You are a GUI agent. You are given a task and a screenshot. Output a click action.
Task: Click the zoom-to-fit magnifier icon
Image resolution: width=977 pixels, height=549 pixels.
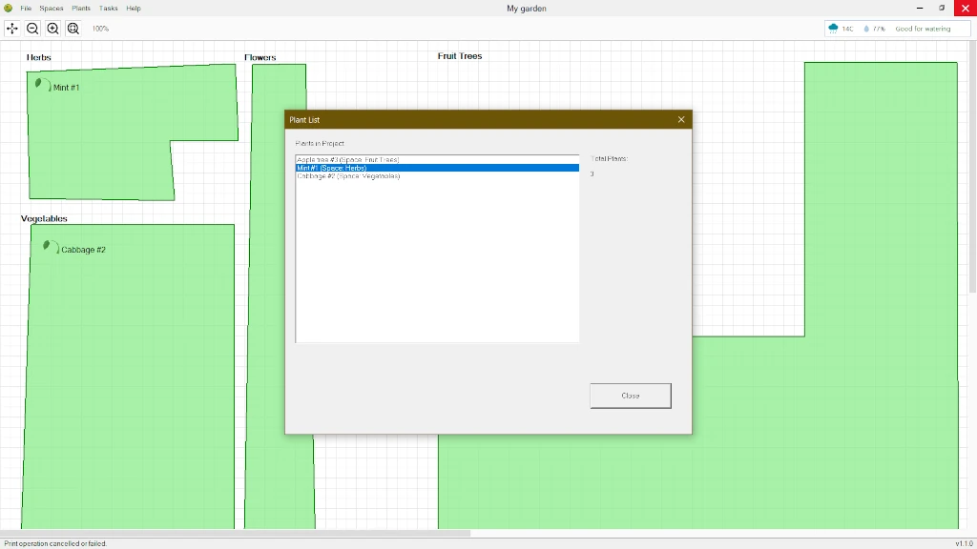click(73, 29)
